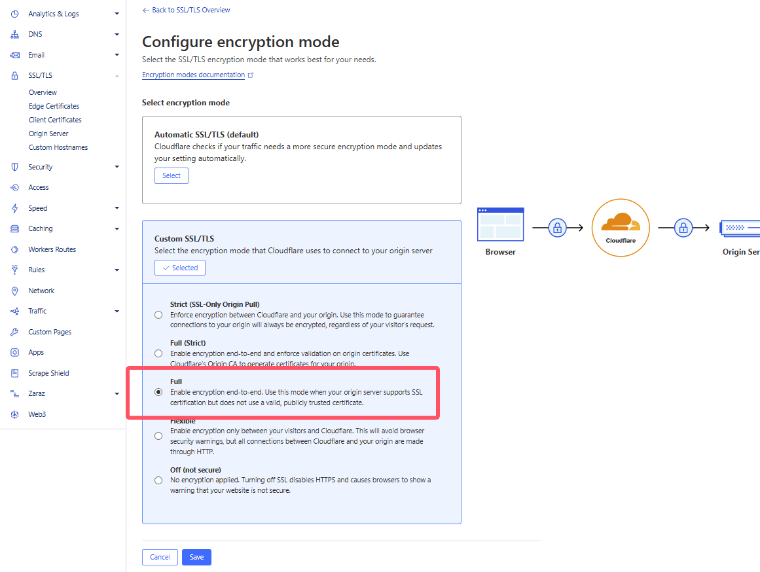Viewport: 760px width, 572px height.
Task: Click the SSL/TLS padlock icon in sidebar
Action: (x=14, y=76)
